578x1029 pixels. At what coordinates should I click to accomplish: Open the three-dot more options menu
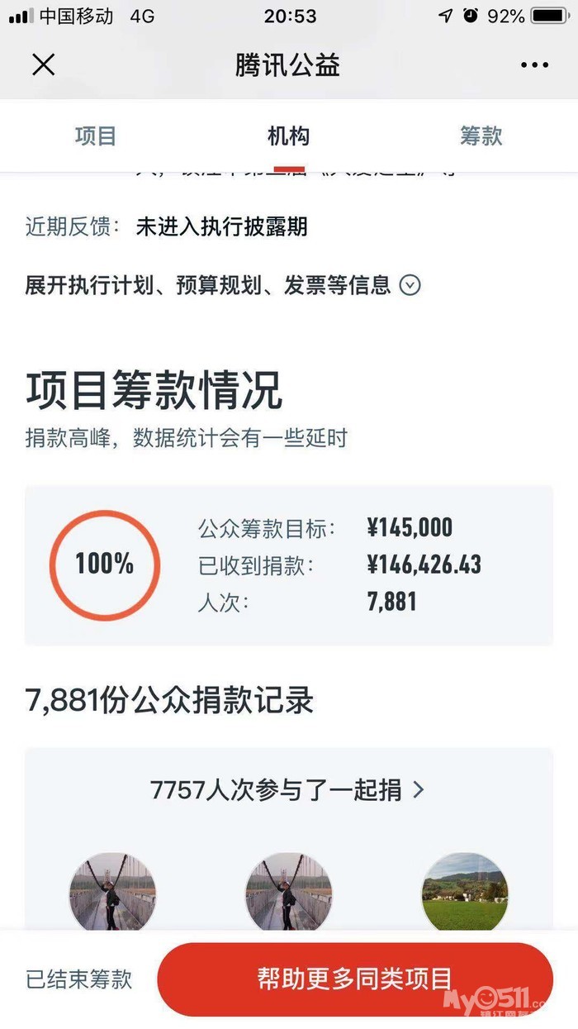[x=534, y=65]
